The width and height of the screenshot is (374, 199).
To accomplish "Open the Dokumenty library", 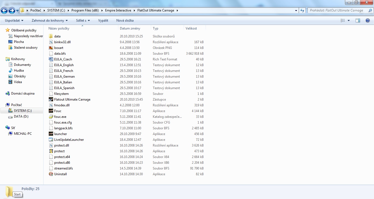I will [x=22, y=65].
